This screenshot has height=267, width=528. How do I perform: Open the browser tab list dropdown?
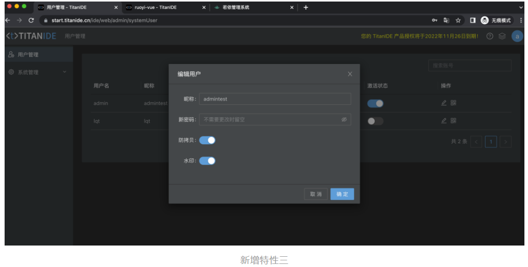521,7
